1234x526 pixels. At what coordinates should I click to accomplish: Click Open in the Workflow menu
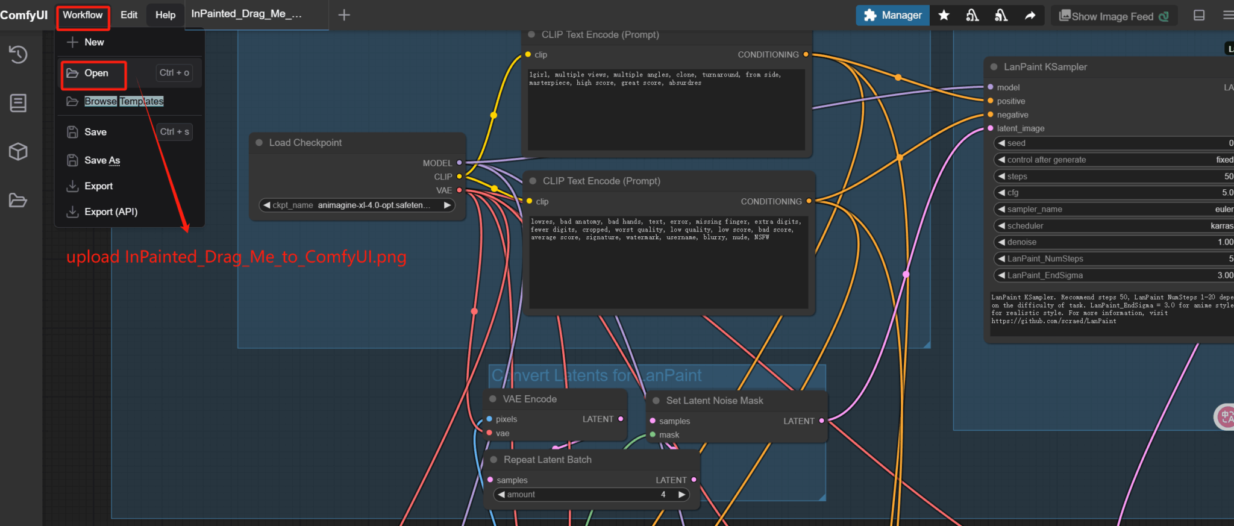(96, 73)
